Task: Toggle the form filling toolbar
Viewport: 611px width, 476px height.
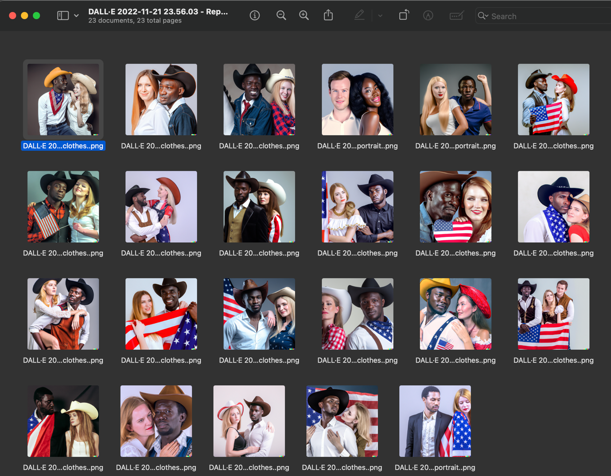Action: coord(456,15)
